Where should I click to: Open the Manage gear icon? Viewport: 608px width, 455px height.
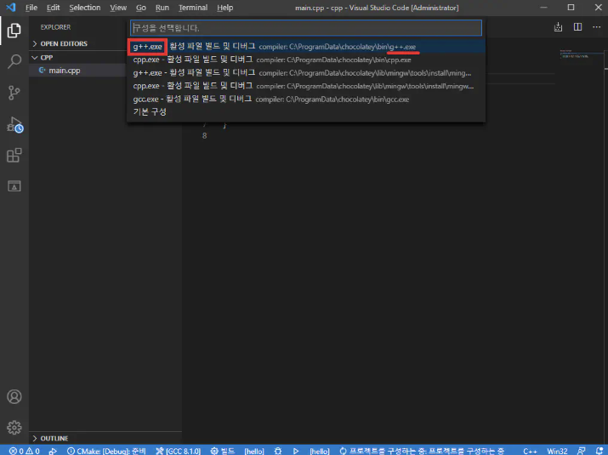[14, 428]
